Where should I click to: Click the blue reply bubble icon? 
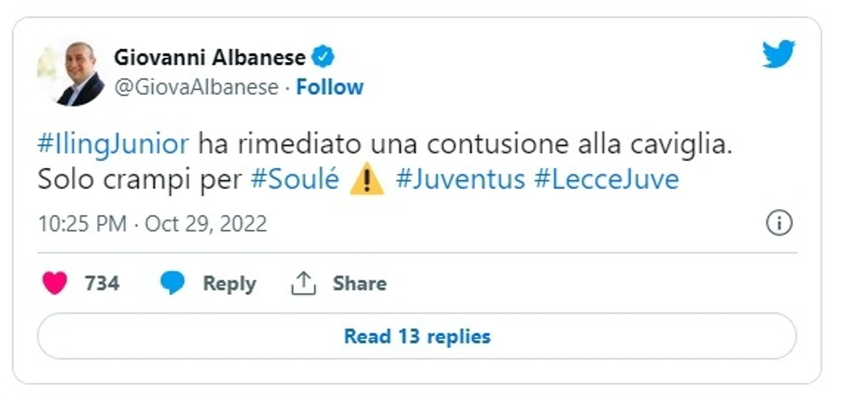pos(172,283)
